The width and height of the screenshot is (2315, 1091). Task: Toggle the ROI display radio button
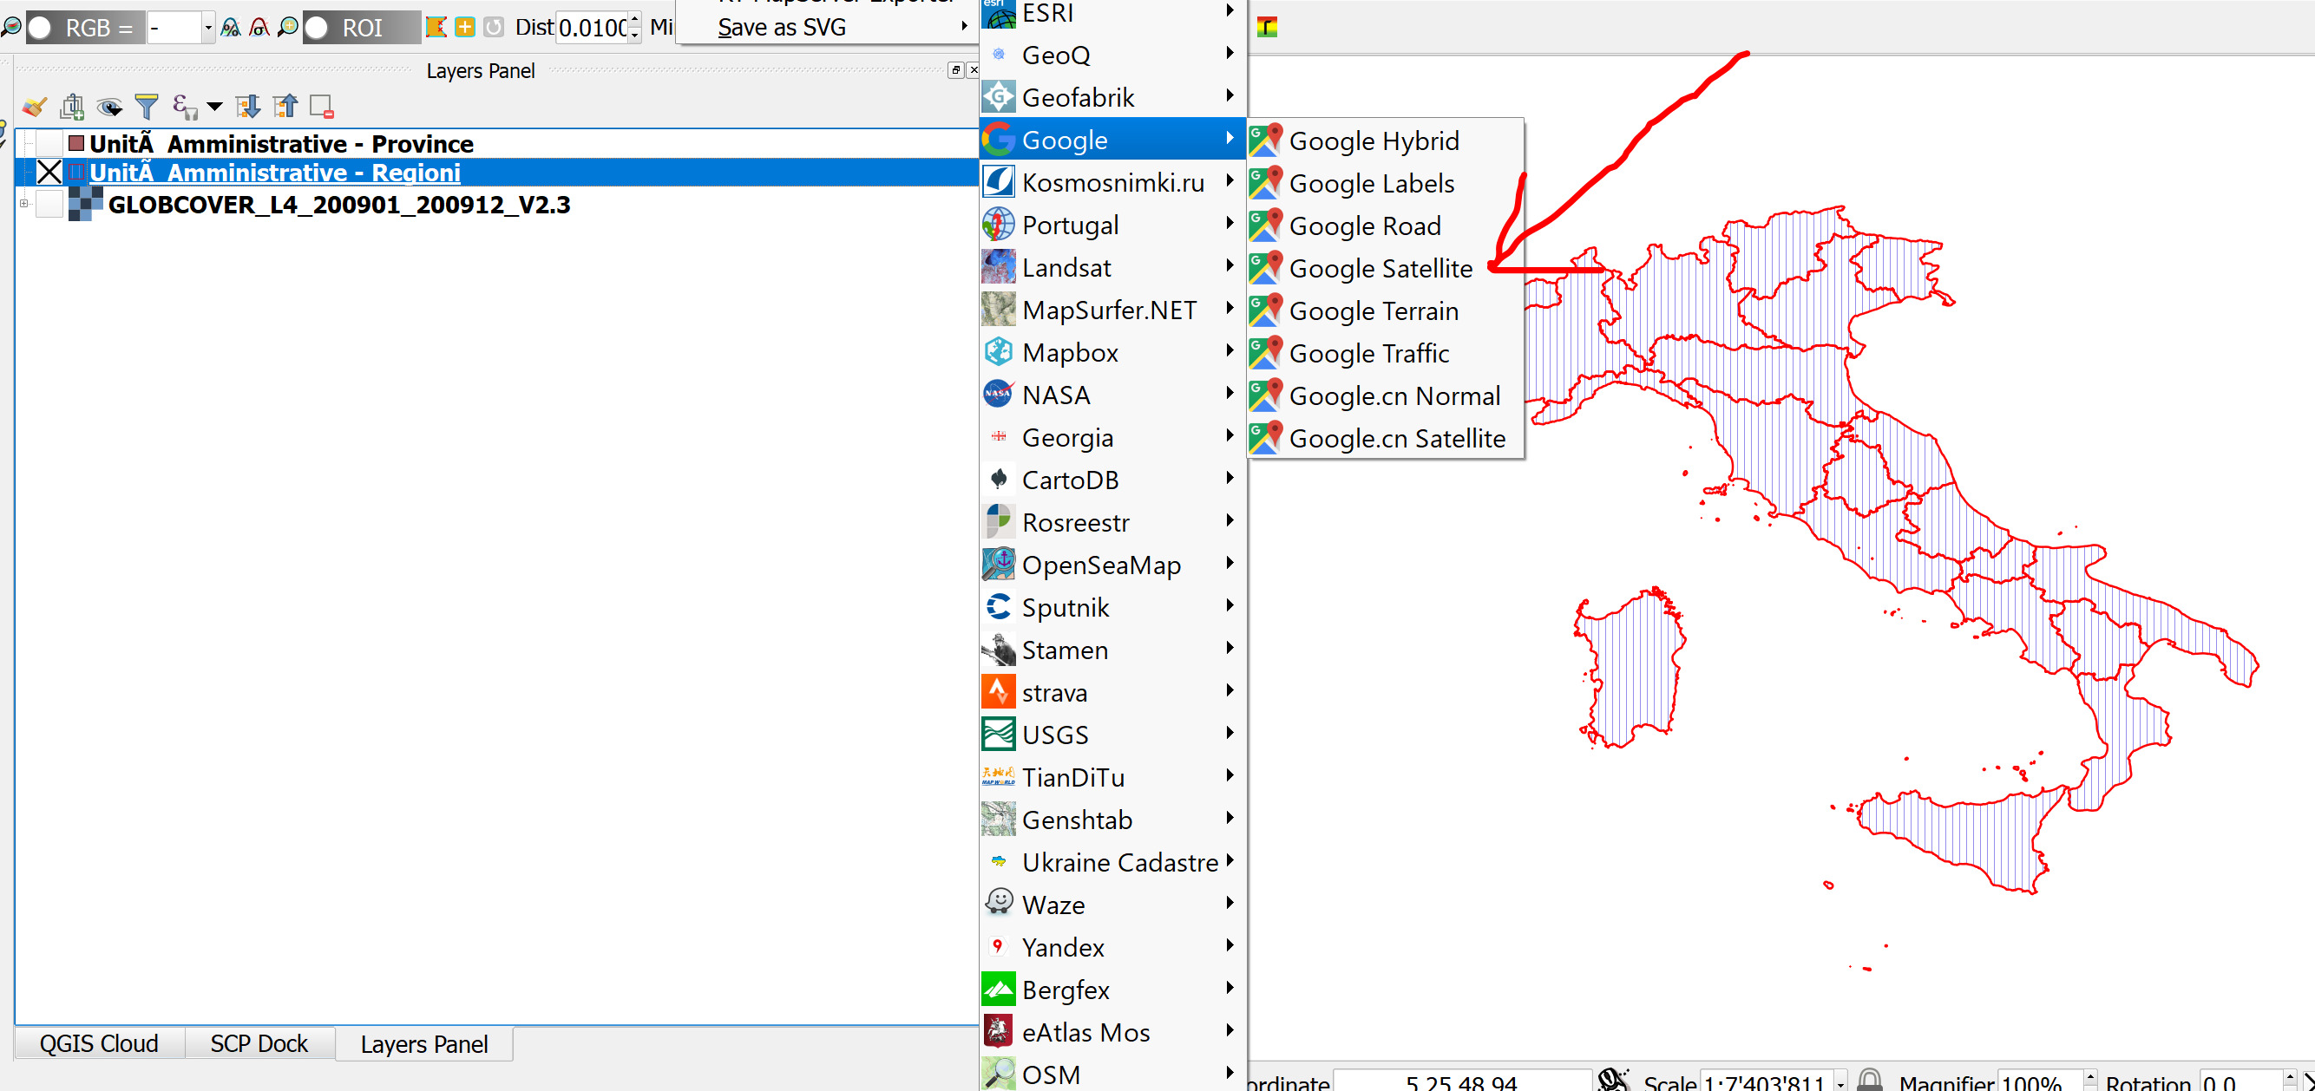318,28
